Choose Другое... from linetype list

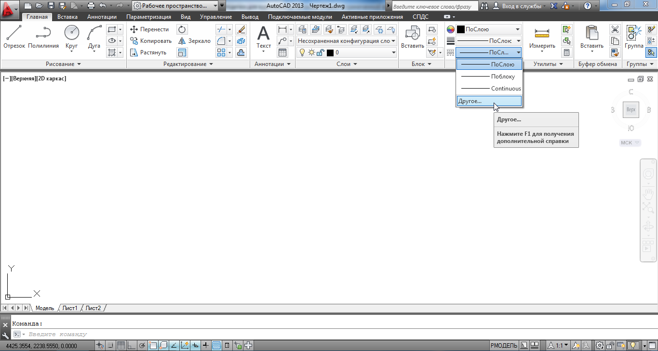tap(489, 101)
